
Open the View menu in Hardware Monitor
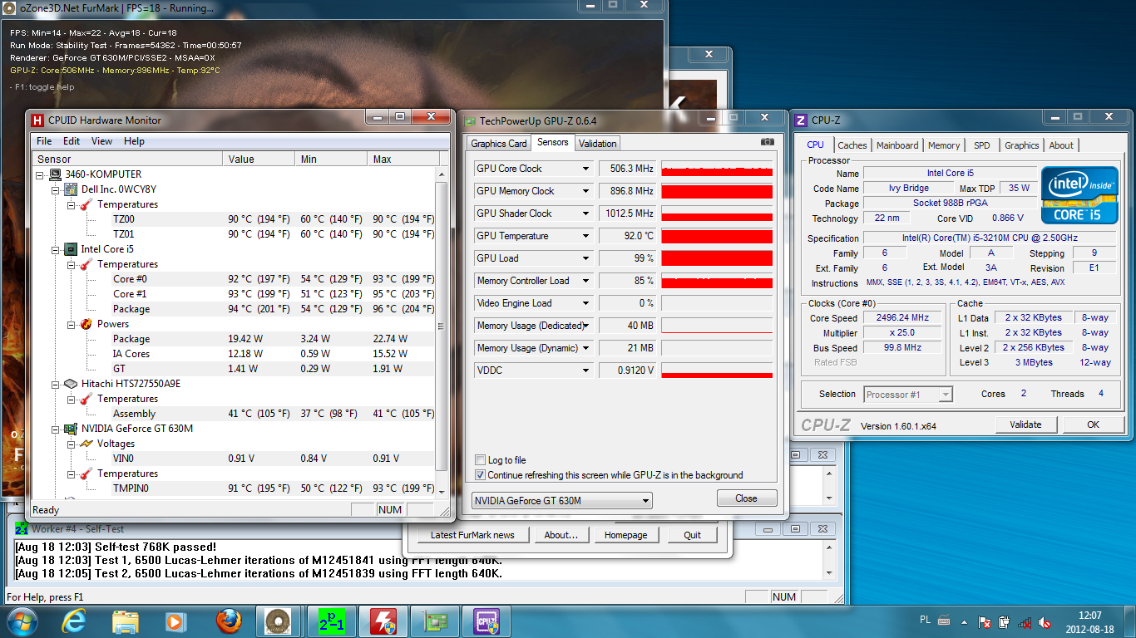101,141
